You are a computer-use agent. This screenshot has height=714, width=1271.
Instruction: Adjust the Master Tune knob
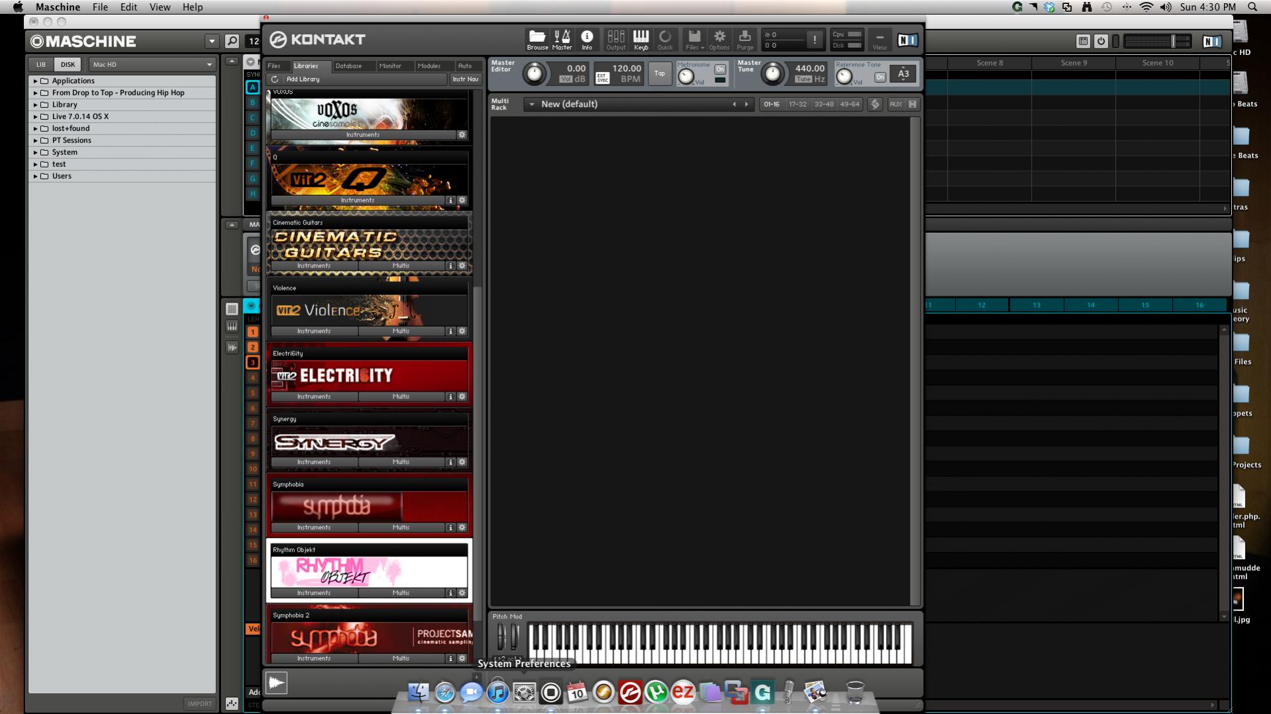coord(772,74)
